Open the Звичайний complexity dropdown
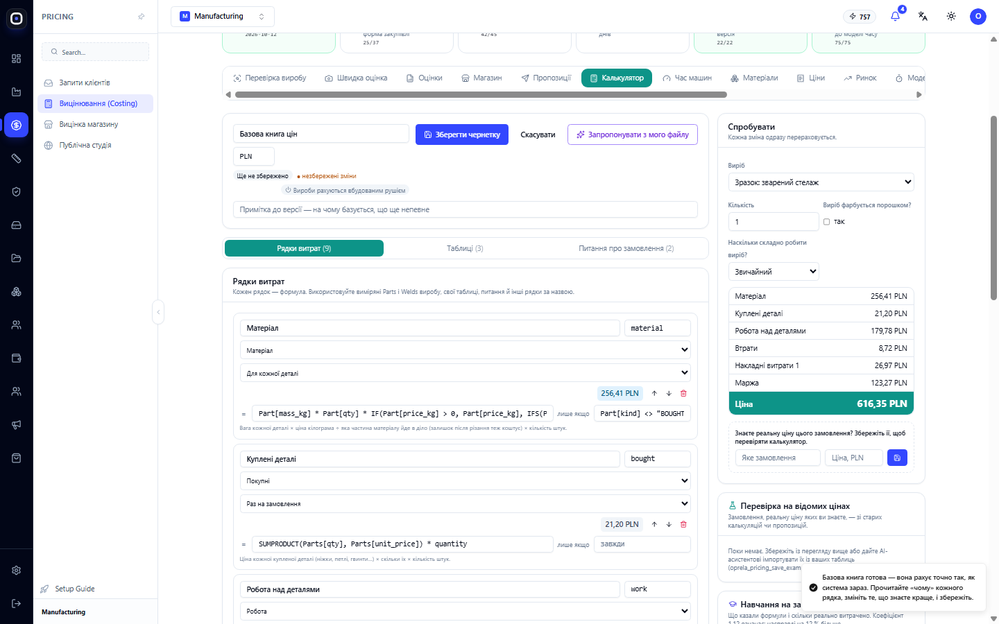This screenshot has height=624, width=999. tap(774, 272)
